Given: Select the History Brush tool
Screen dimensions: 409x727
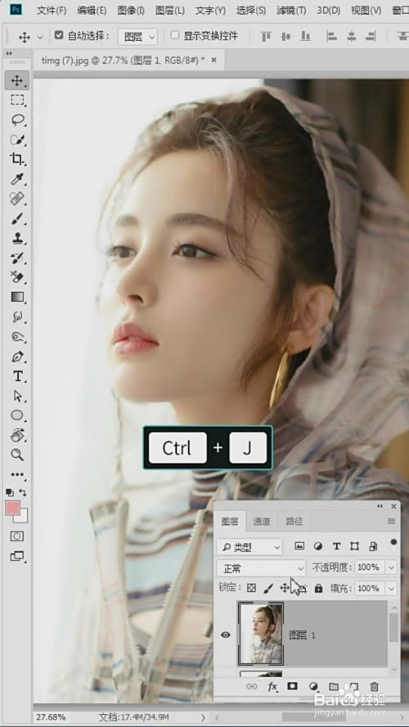Looking at the screenshot, I should pos(17,258).
